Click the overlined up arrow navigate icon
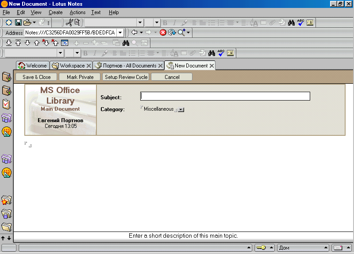 (18, 43)
